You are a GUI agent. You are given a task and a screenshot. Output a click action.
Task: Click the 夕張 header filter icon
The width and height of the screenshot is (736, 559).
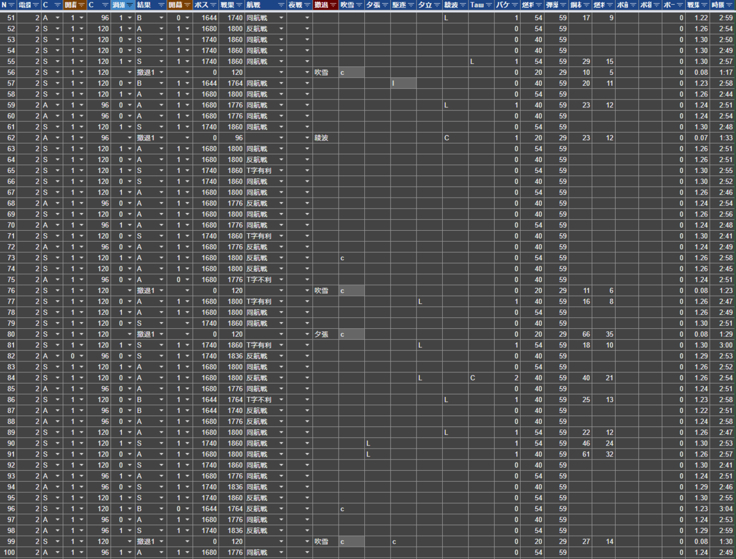pyautogui.click(x=385, y=5)
